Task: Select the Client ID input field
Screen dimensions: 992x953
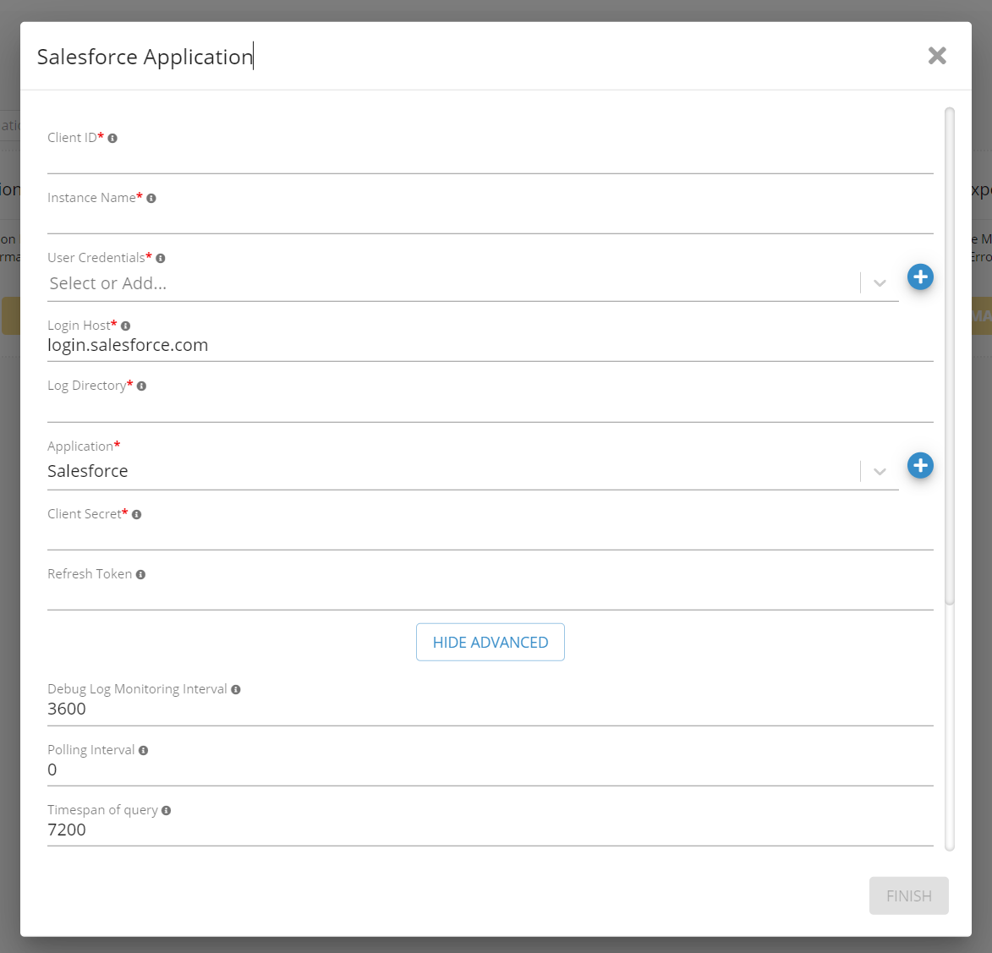Action: (x=338, y=161)
